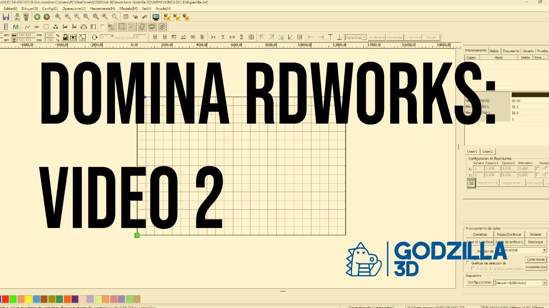Viewport: 549px width, 308px height.
Task: Open the Config menu
Action: pyautogui.click(x=50, y=9)
